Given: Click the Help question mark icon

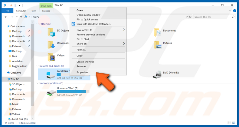Looking at the screenshot, I should (x=234, y=11).
